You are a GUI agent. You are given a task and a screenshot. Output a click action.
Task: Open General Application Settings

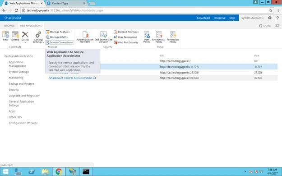21,103
